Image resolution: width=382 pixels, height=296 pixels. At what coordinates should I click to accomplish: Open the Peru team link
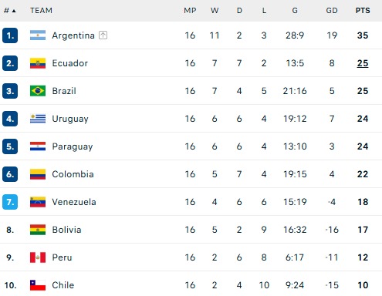pyautogui.click(x=62, y=257)
